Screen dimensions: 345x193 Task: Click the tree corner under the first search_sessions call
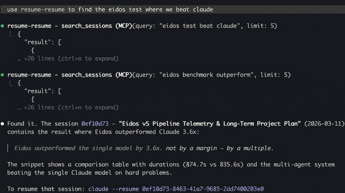11,34
